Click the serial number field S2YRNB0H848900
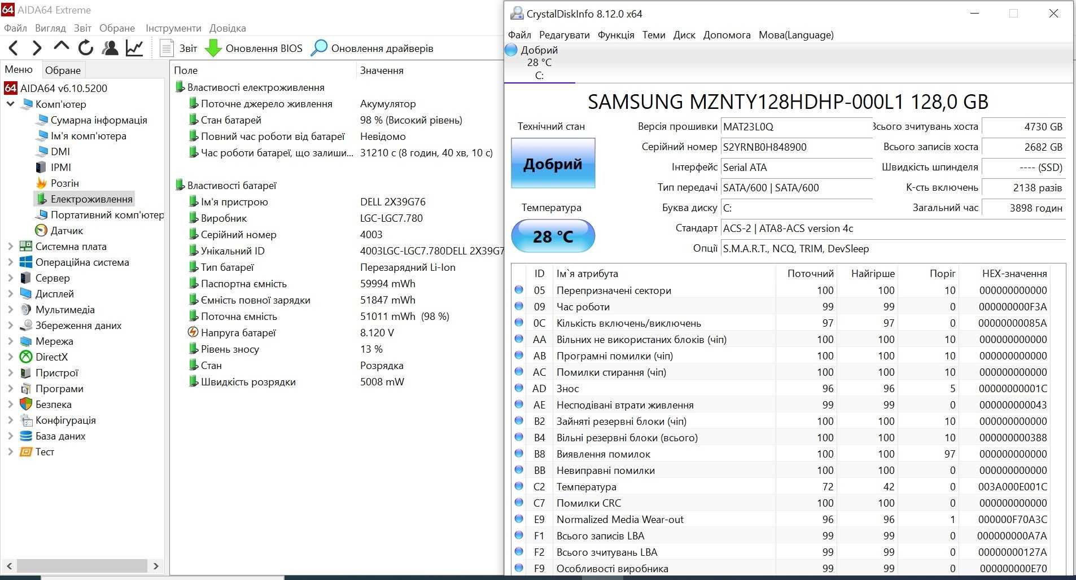This screenshot has height=580, width=1076. coord(797,147)
